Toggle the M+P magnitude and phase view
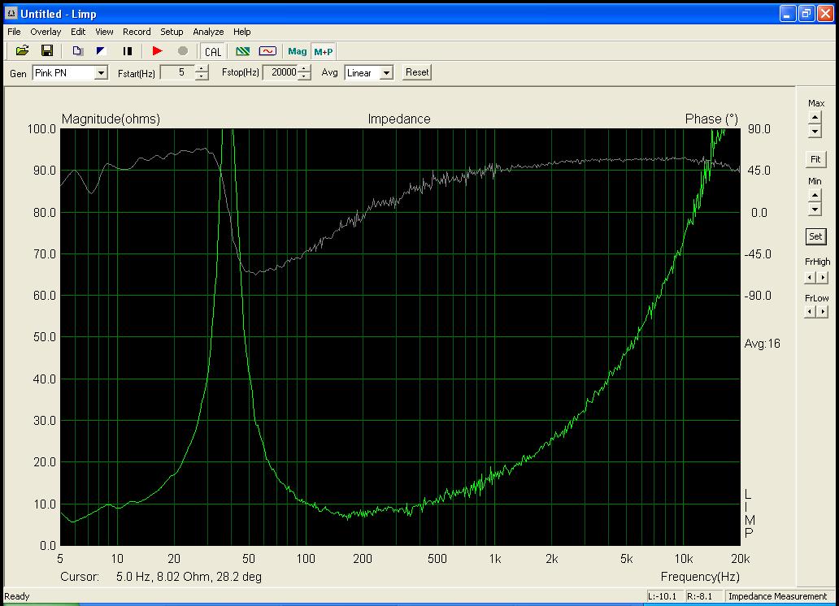839x606 pixels. pos(324,51)
